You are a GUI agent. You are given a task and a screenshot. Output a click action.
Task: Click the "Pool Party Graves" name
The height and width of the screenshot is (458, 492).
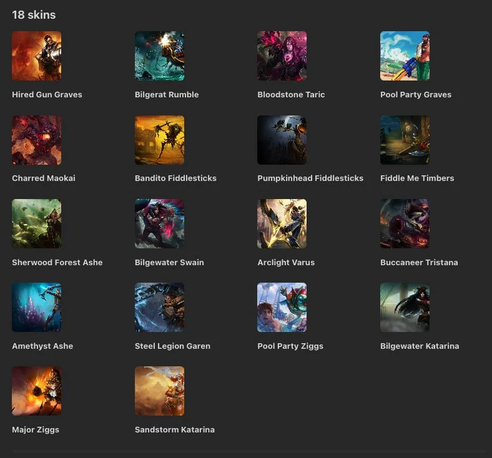tap(416, 94)
